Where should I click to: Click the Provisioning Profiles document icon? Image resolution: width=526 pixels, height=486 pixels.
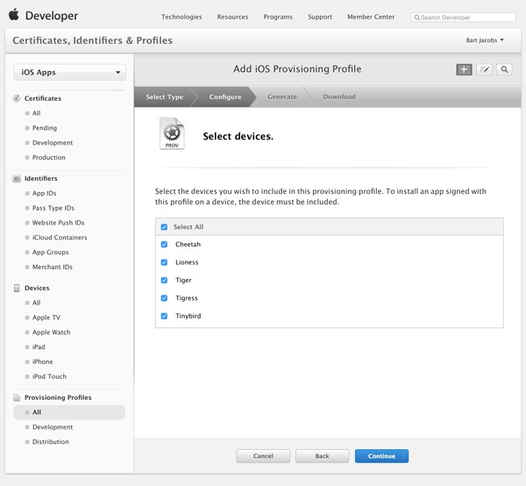17,397
